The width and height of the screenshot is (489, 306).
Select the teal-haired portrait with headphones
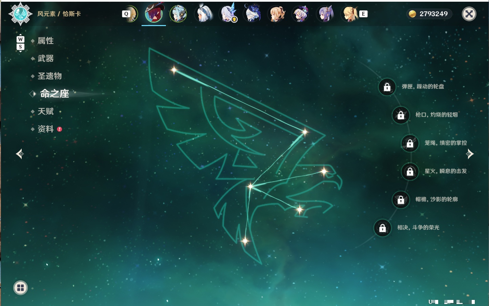178,14
